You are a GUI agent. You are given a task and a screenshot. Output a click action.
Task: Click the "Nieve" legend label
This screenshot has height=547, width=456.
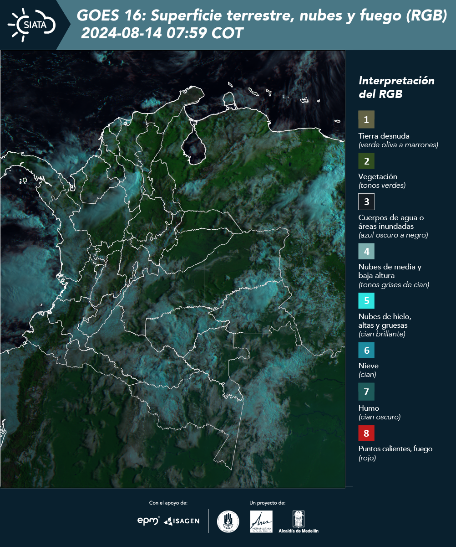(x=369, y=366)
